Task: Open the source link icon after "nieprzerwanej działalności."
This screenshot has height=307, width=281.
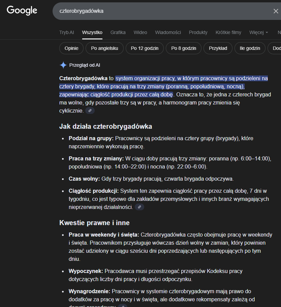Action: (139, 207)
